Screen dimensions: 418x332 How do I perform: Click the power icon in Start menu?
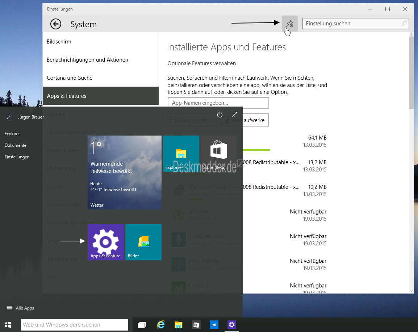coord(220,115)
